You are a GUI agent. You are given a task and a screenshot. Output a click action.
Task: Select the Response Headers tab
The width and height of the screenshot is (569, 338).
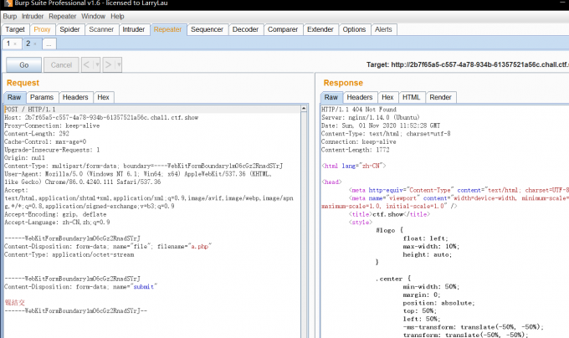360,97
